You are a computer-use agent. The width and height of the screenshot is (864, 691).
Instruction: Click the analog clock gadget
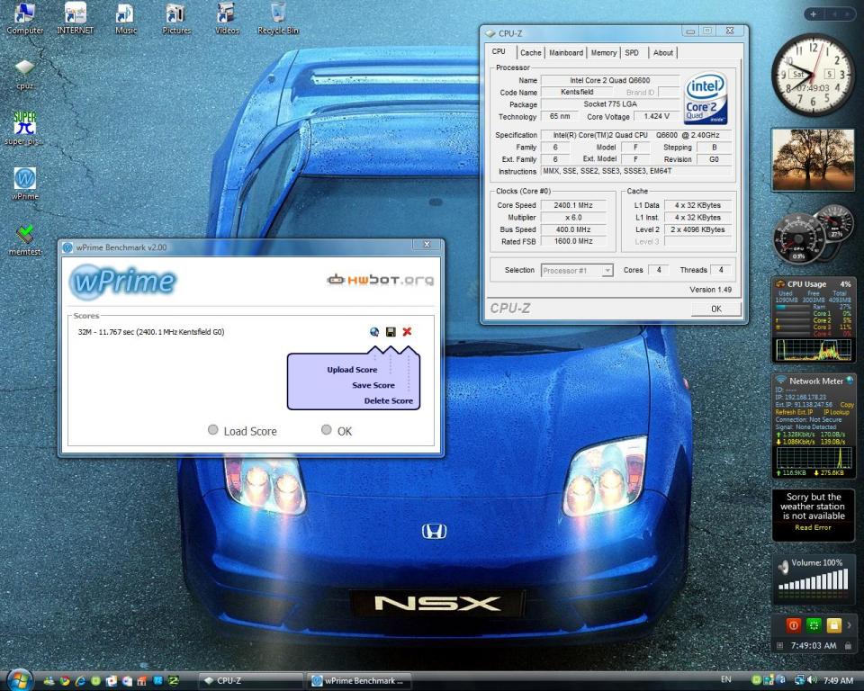pos(813,75)
